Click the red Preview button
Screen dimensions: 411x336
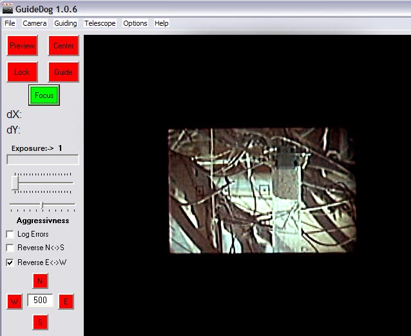tap(23, 46)
